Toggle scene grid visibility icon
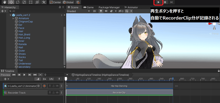 [x=127, y=11]
